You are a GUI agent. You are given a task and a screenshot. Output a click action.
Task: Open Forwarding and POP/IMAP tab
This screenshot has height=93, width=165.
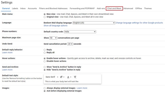(82, 9)
